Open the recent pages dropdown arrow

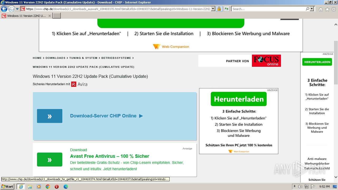coord(17,9)
